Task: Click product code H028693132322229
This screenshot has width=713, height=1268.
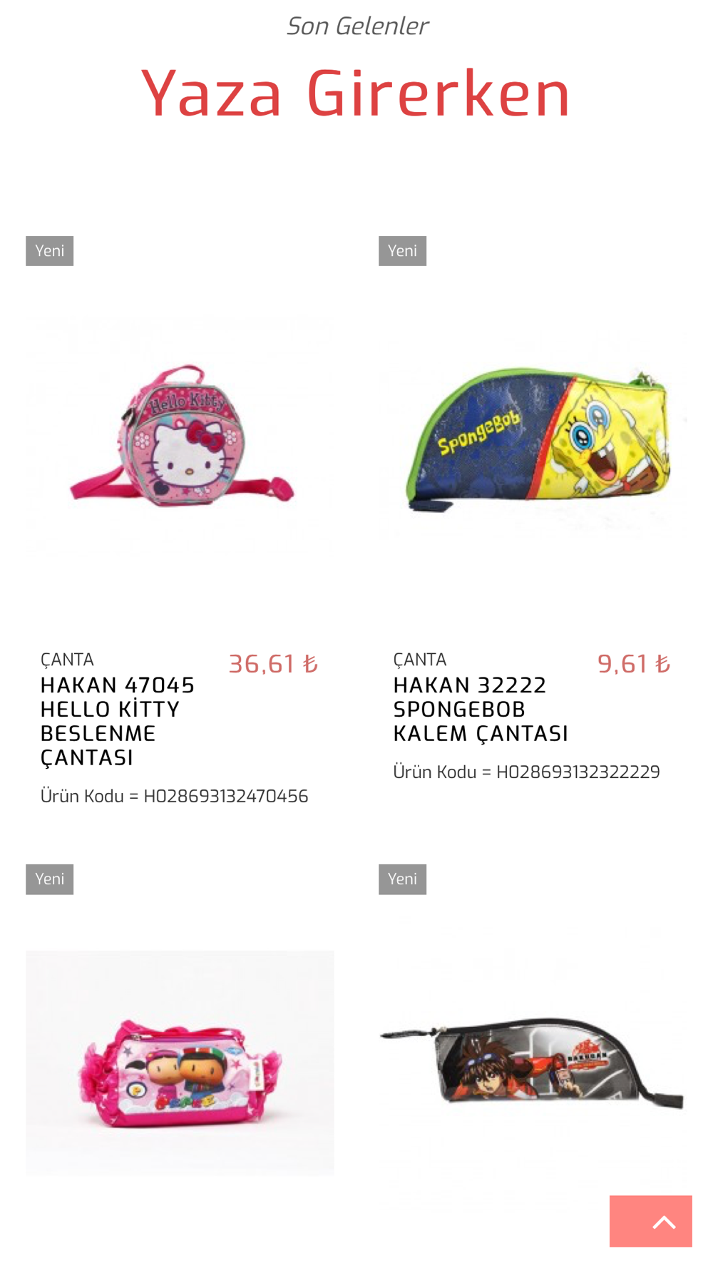Action: [x=527, y=772]
